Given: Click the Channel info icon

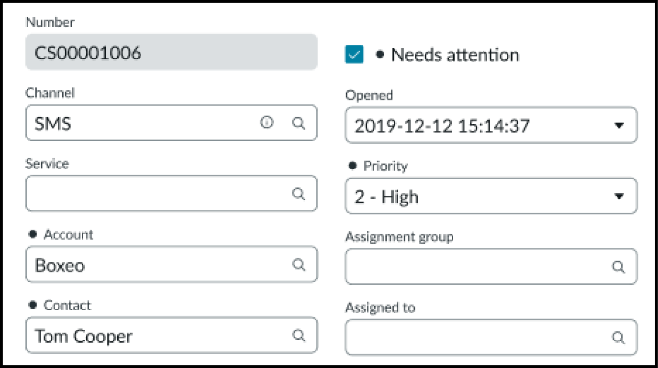Looking at the screenshot, I should tap(267, 123).
